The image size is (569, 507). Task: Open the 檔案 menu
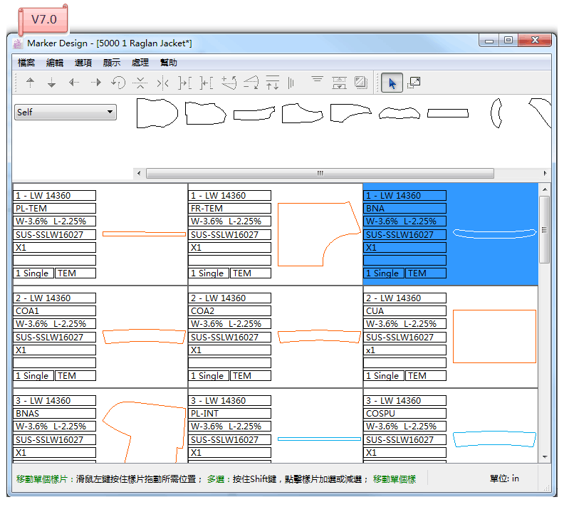click(26, 63)
